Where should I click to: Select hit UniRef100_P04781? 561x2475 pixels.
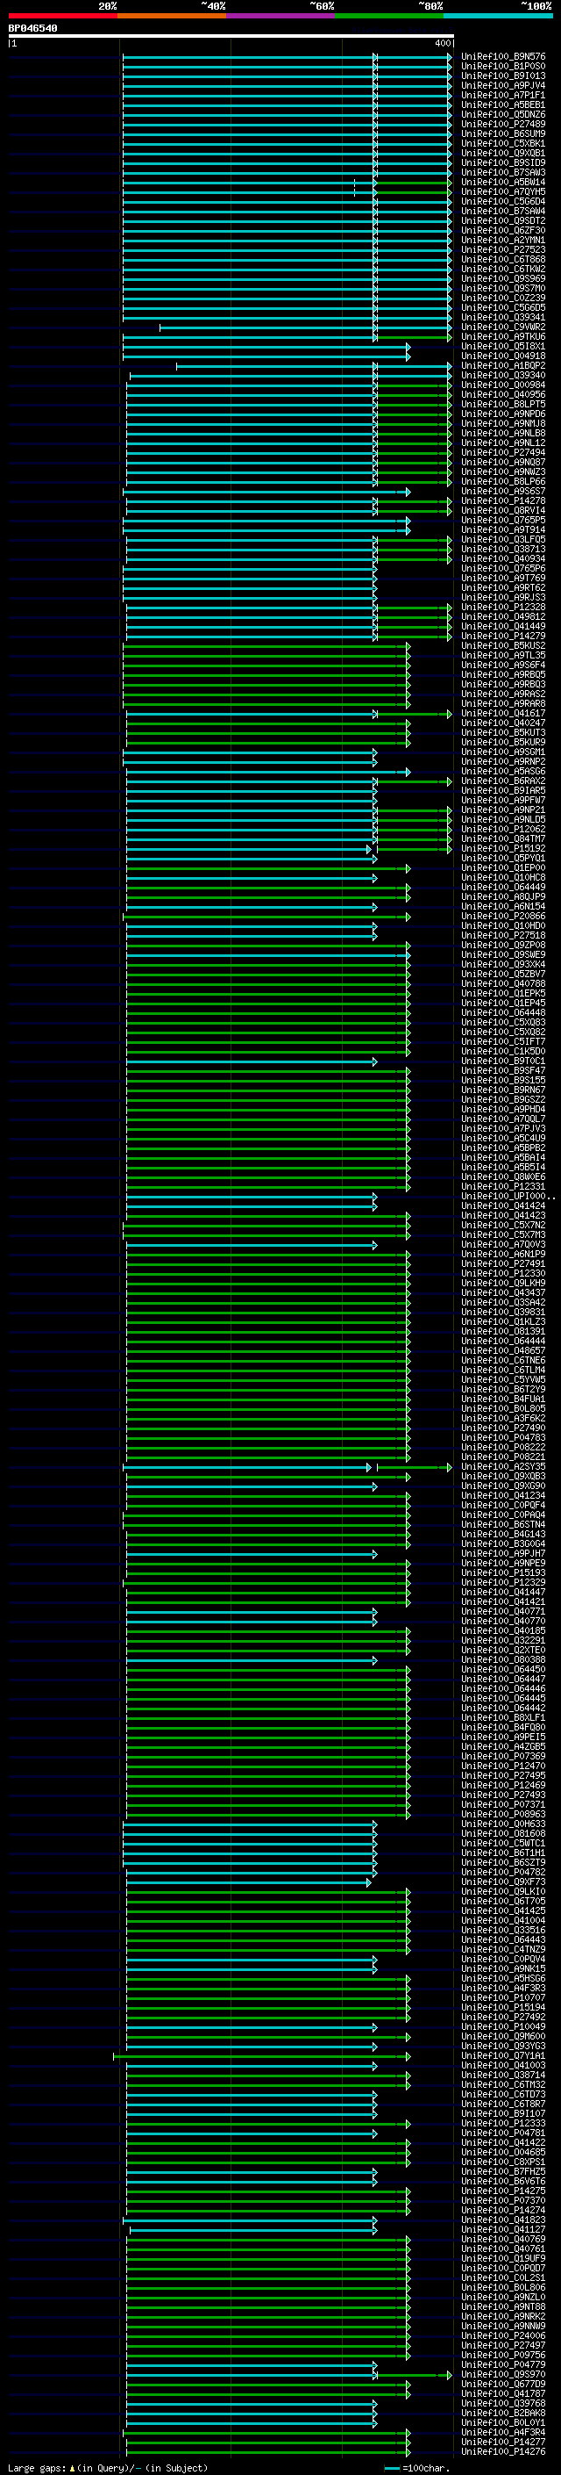[x=503, y=2132]
